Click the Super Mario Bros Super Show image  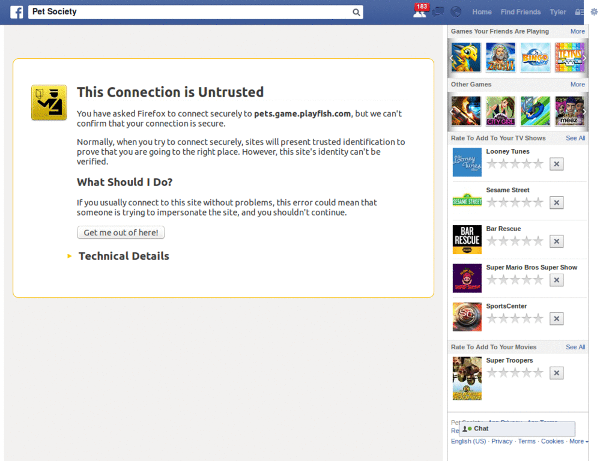(x=467, y=278)
